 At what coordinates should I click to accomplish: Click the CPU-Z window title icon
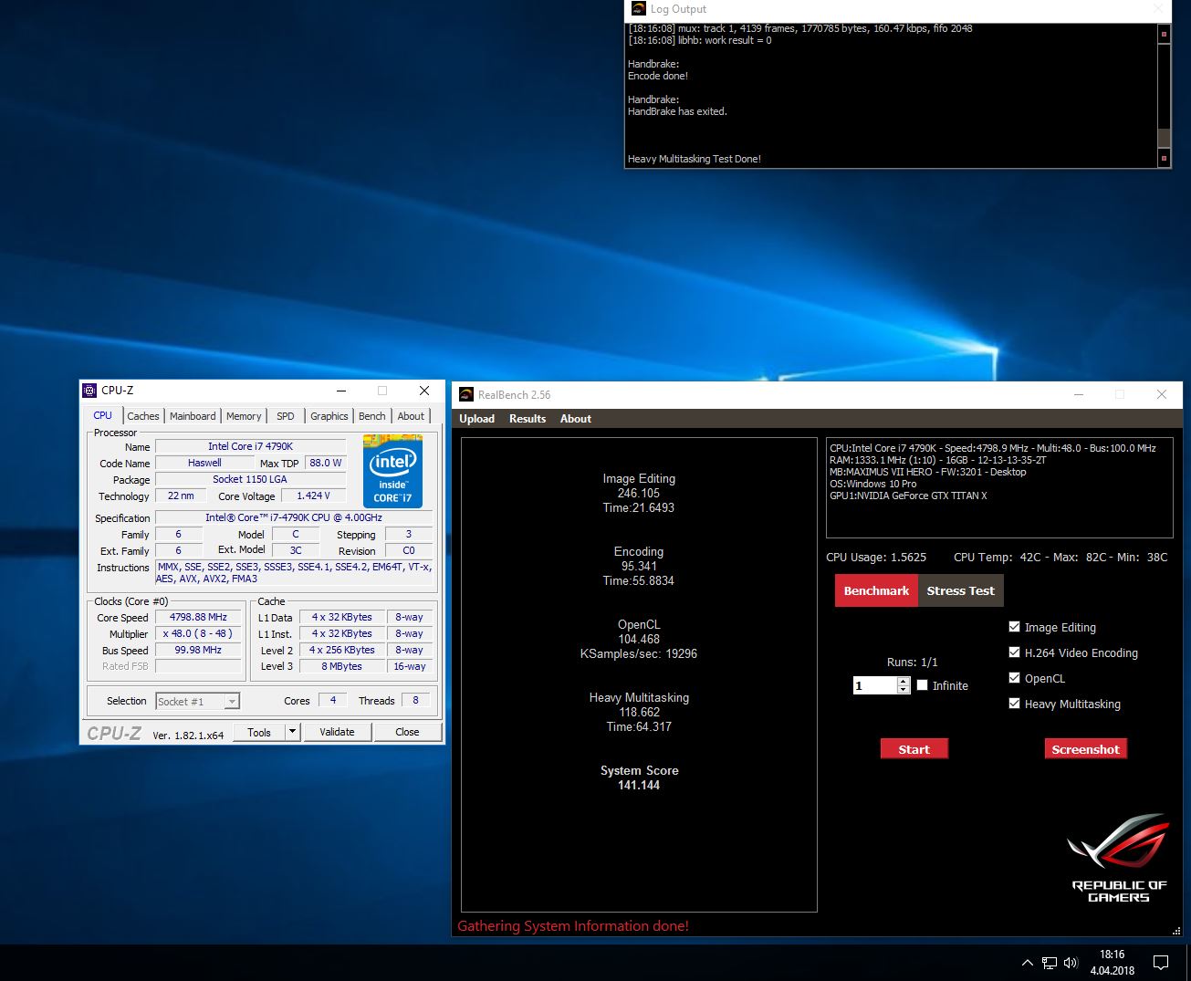[89, 391]
